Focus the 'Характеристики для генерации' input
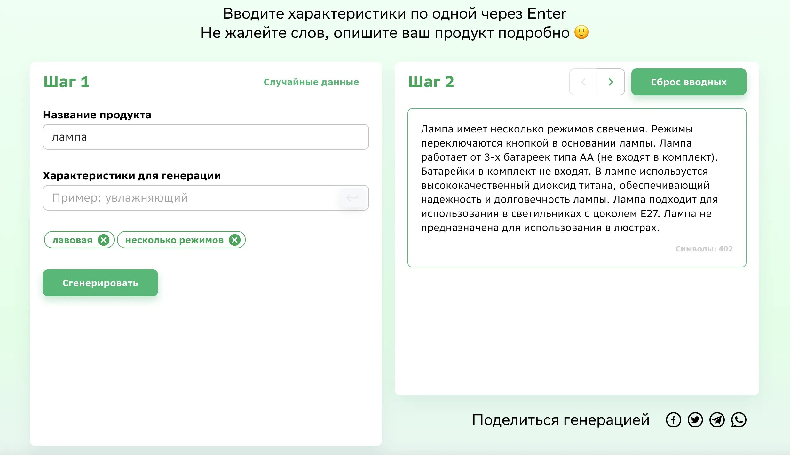The height and width of the screenshot is (455, 790). [x=192, y=198]
